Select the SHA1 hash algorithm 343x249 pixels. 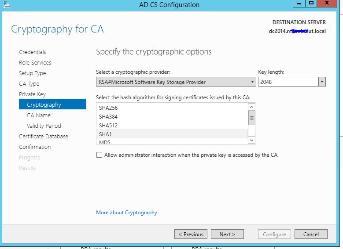point(172,134)
